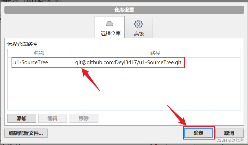Click the gear icon for advanced settings
The width and height of the screenshot is (248, 145).
[x=138, y=24]
